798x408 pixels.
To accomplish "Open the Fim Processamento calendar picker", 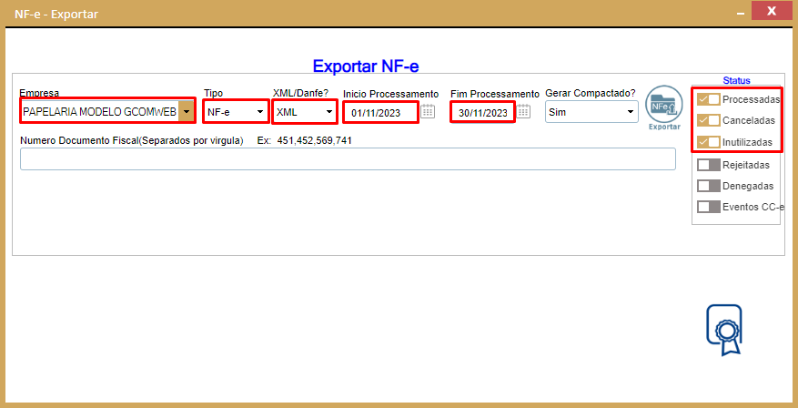I will (524, 112).
